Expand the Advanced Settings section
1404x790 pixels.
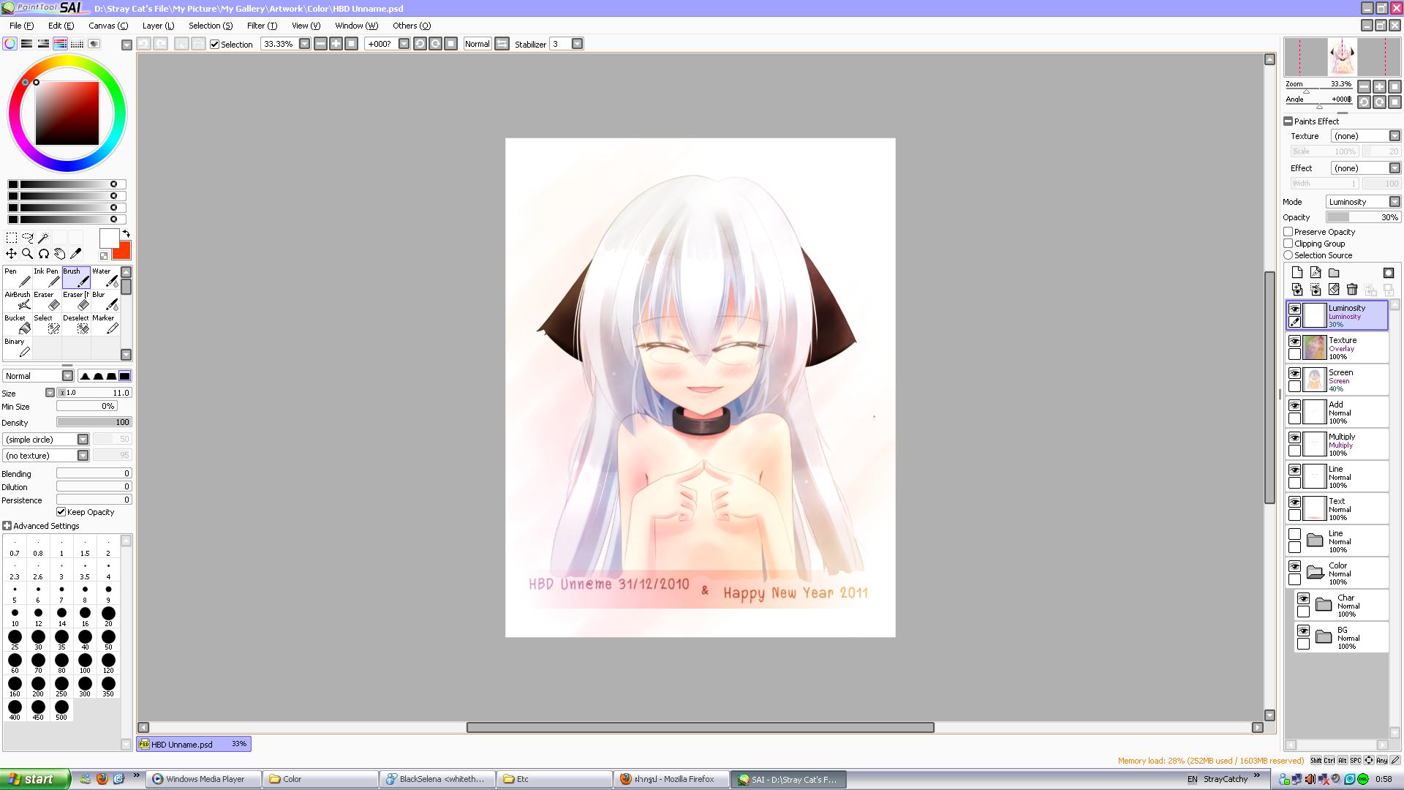tap(7, 526)
